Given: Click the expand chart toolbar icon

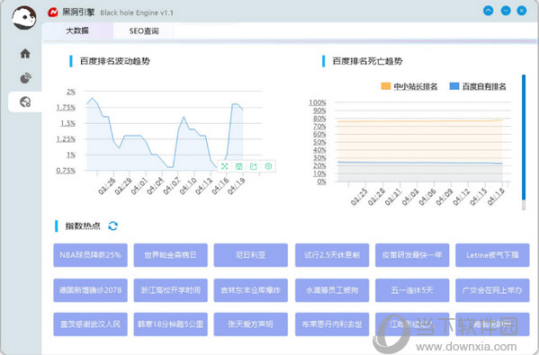Looking at the screenshot, I should 224,166.
